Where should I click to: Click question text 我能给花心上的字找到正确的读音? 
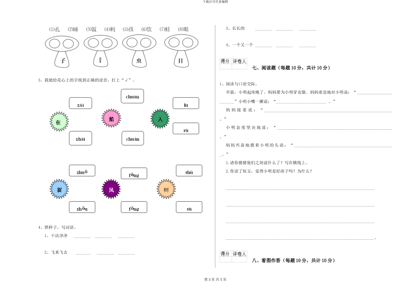76,80
